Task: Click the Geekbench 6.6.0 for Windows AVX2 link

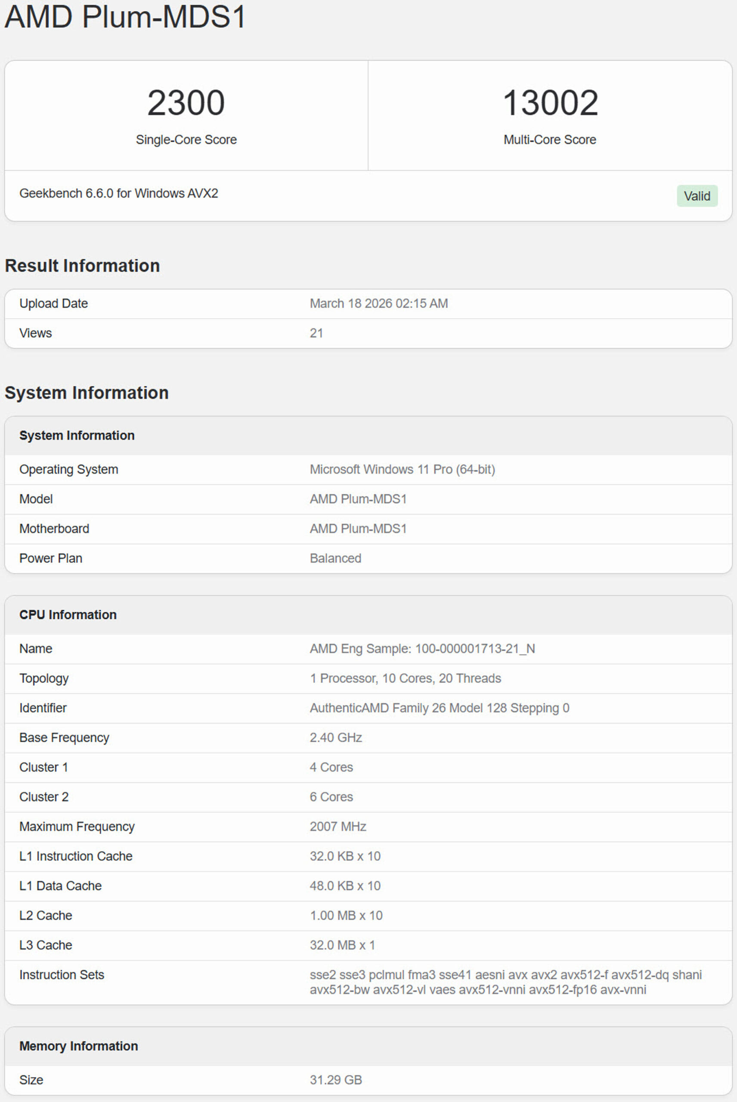Action: point(118,193)
